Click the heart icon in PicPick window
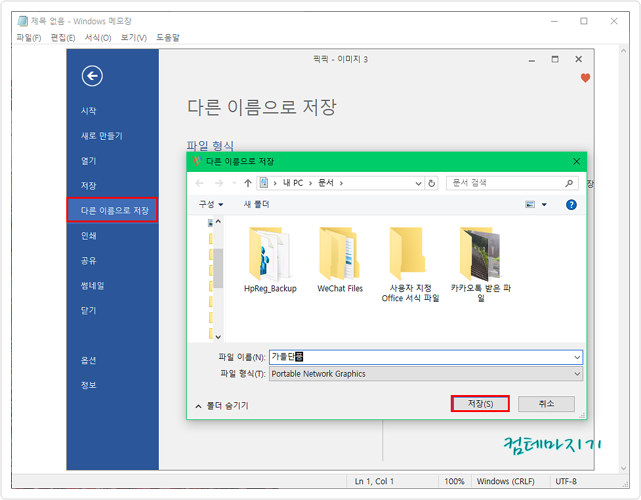The width and height of the screenshot is (641, 500). [585, 77]
